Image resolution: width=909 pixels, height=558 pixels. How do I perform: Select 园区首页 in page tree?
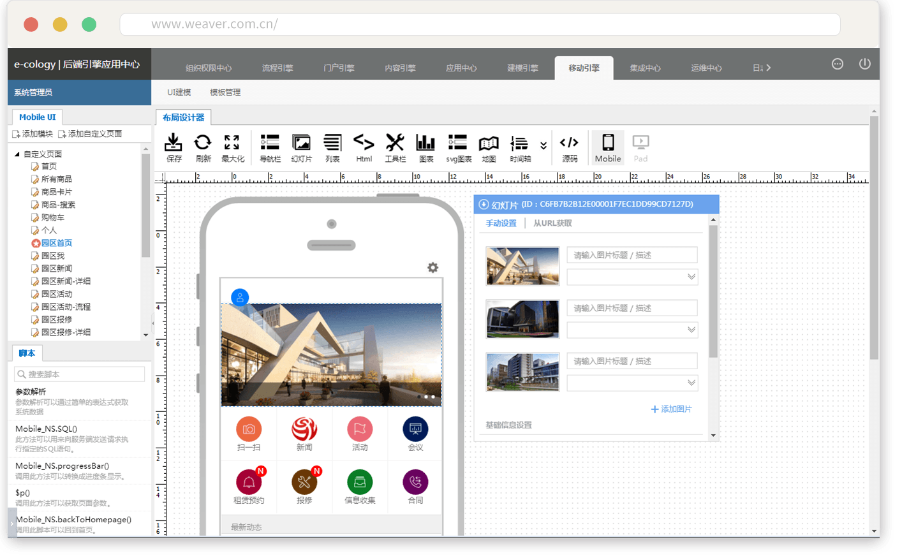[x=57, y=243]
